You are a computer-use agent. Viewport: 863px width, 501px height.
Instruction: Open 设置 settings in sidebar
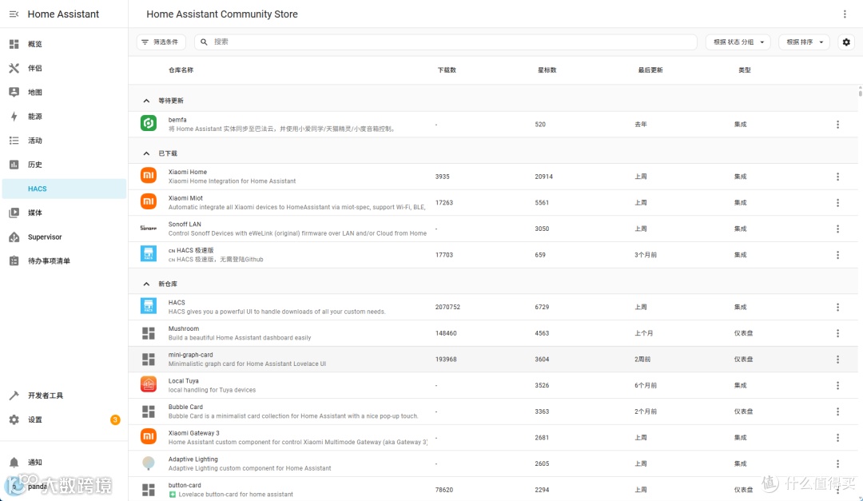pyautogui.click(x=64, y=419)
